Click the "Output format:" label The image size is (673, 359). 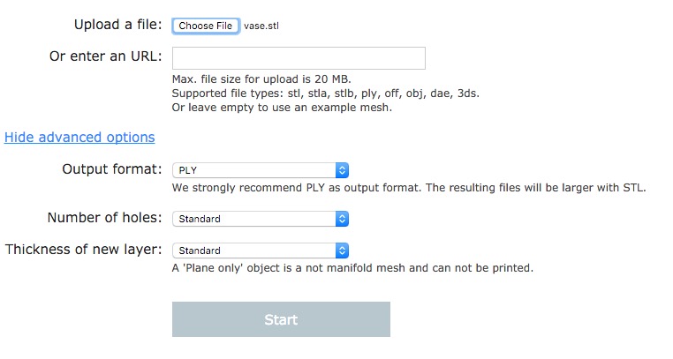[112, 169]
